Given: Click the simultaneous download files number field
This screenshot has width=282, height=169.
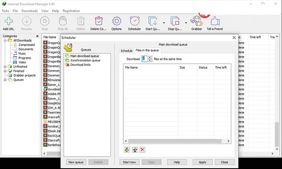Looking at the screenshot, I should tap(144, 59).
